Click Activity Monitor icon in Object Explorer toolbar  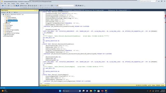[x=17, y=12]
